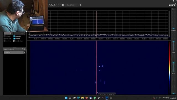Click the ENG language indicator
This screenshot has height=100, width=177.
tap(160, 98)
